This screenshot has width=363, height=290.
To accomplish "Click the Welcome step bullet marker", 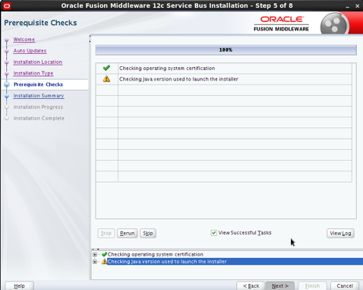I will point(7,40).
